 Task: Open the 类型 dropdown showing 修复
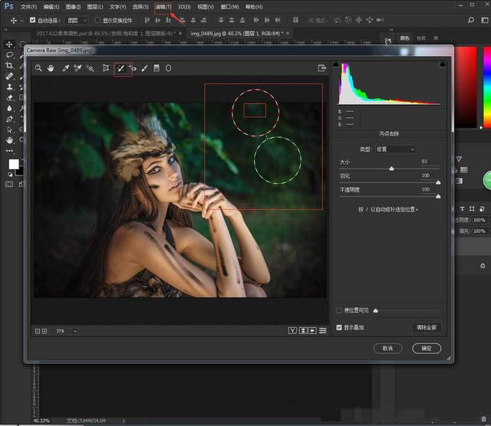395,149
